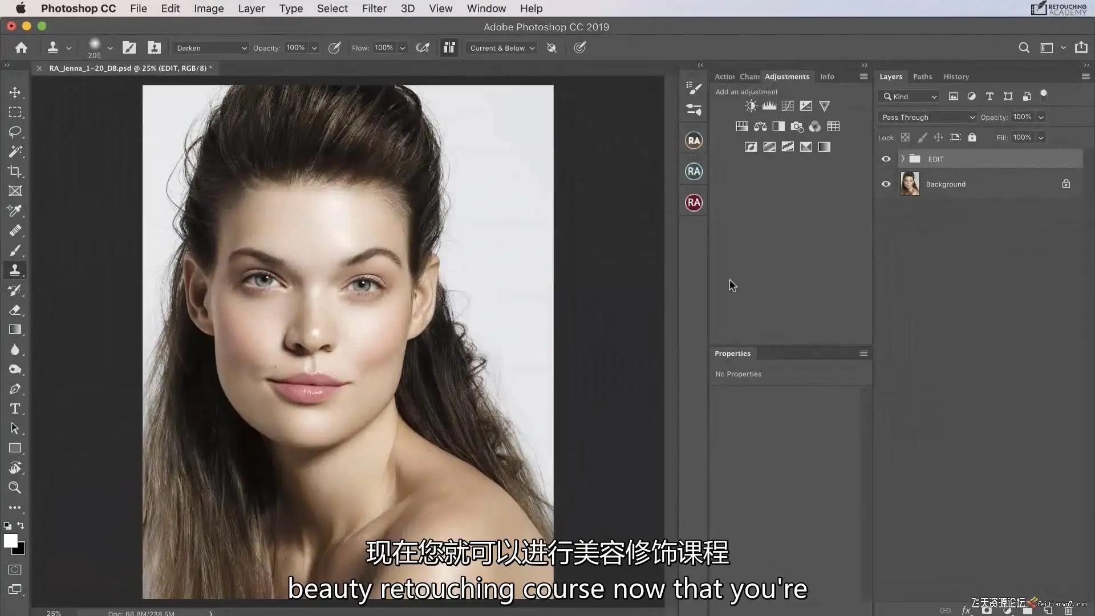Screen dimensions: 1095x616
Task: Select the Lasso tool
Action: [15, 132]
